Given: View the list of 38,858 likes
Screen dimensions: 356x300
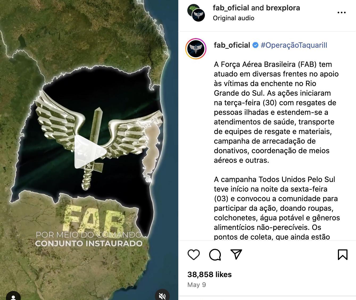Looking at the screenshot, I should click(x=209, y=274).
